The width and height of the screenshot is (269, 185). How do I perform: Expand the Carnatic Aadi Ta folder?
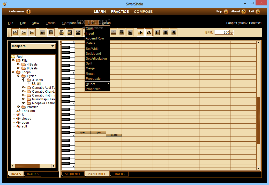pyautogui.click(x=24, y=87)
